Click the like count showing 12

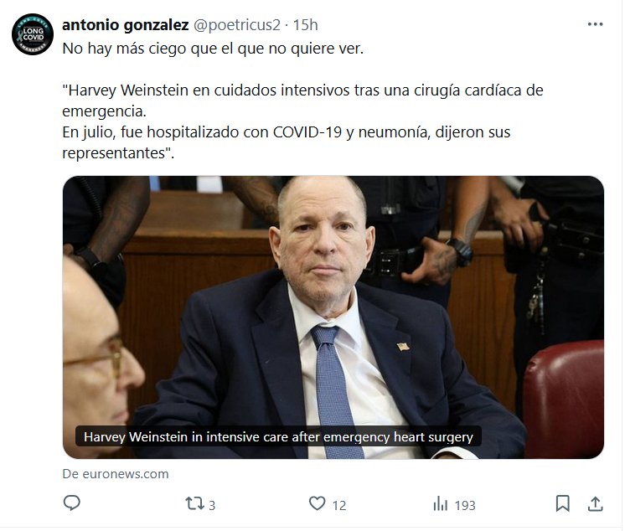click(x=339, y=506)
